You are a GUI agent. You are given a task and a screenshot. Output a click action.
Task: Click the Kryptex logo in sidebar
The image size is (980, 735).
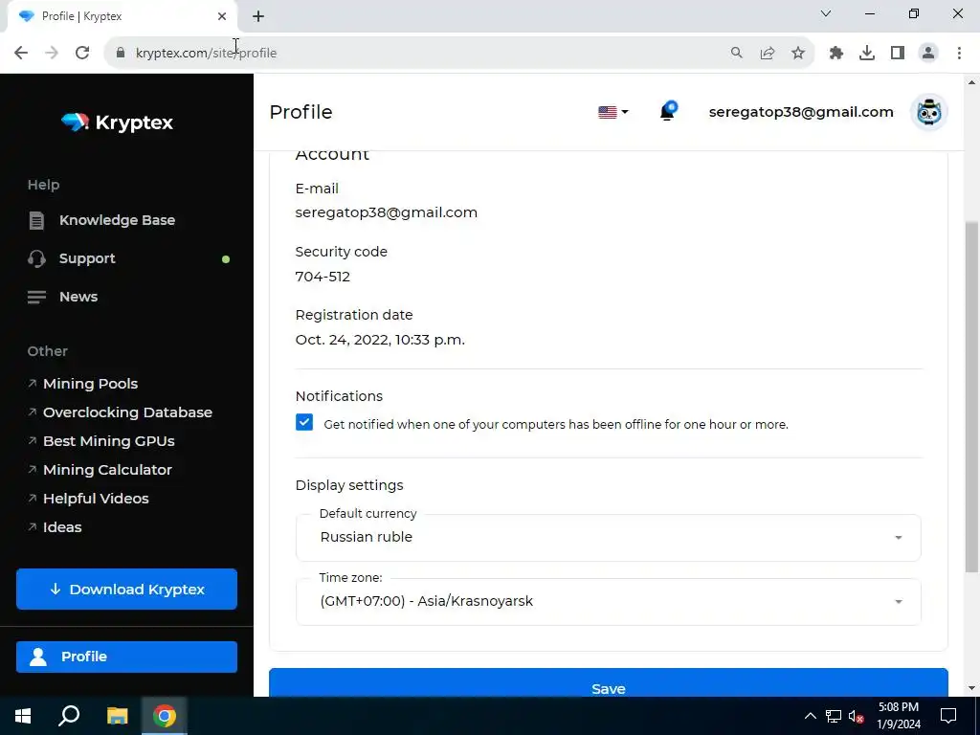pyautogui.click(x=118, y=122)
